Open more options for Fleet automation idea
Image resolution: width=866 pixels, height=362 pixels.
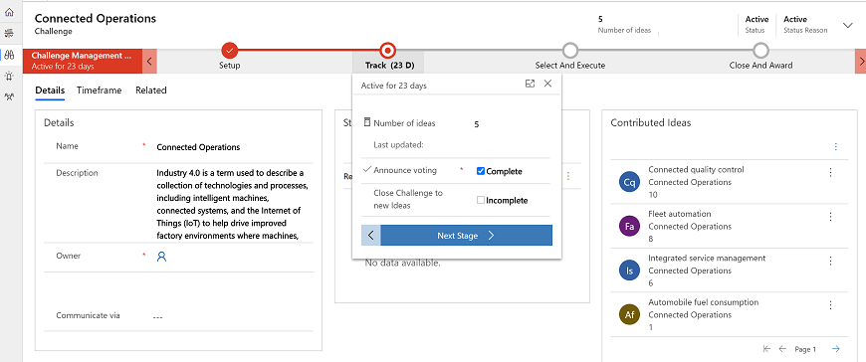830,217
